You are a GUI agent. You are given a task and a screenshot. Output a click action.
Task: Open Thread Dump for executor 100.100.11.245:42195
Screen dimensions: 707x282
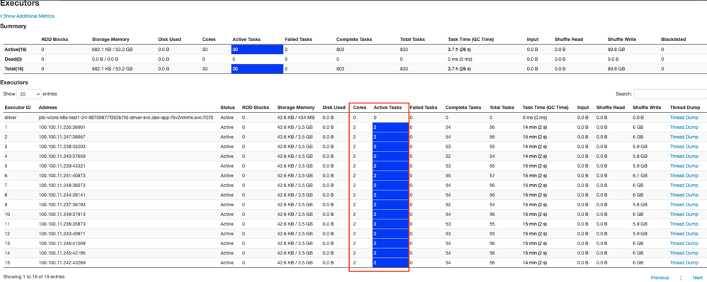coord(684,253)
